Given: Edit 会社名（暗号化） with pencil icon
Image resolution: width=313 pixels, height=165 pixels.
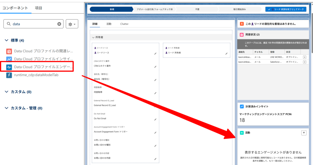Looking at the screenshot, I should pyautogui.click(x=155, y=80).
